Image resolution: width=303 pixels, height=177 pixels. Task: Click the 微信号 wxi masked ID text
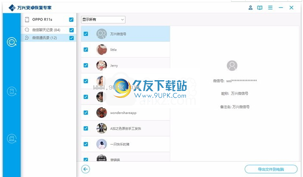[235, 81]
